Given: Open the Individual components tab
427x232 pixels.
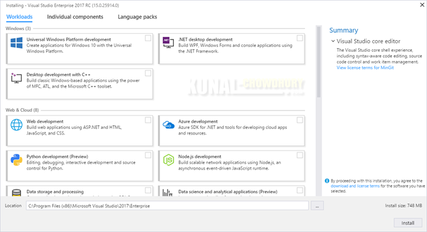Looking at the screenshot, I should coord(75,17).
